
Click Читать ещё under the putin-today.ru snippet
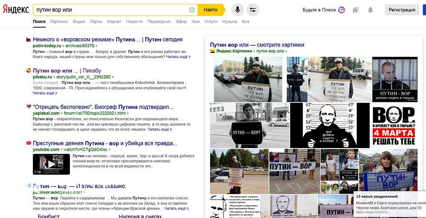pyautogui.click(x=178, y=57)
